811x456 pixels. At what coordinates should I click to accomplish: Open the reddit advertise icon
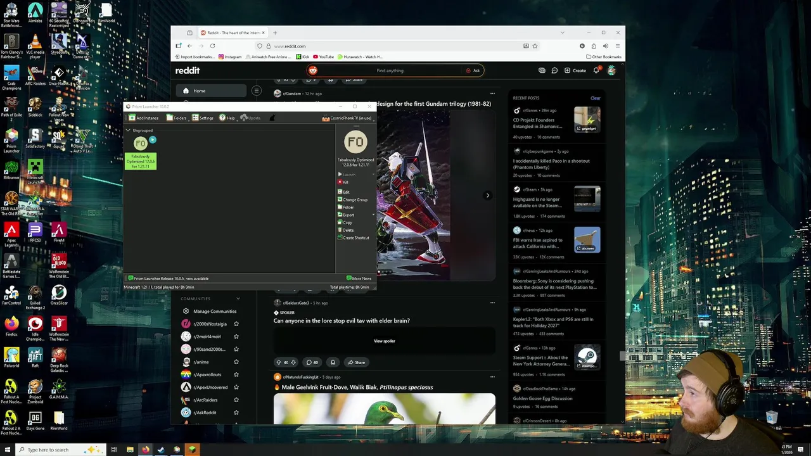pyautogui.click(x=542, y=70)
